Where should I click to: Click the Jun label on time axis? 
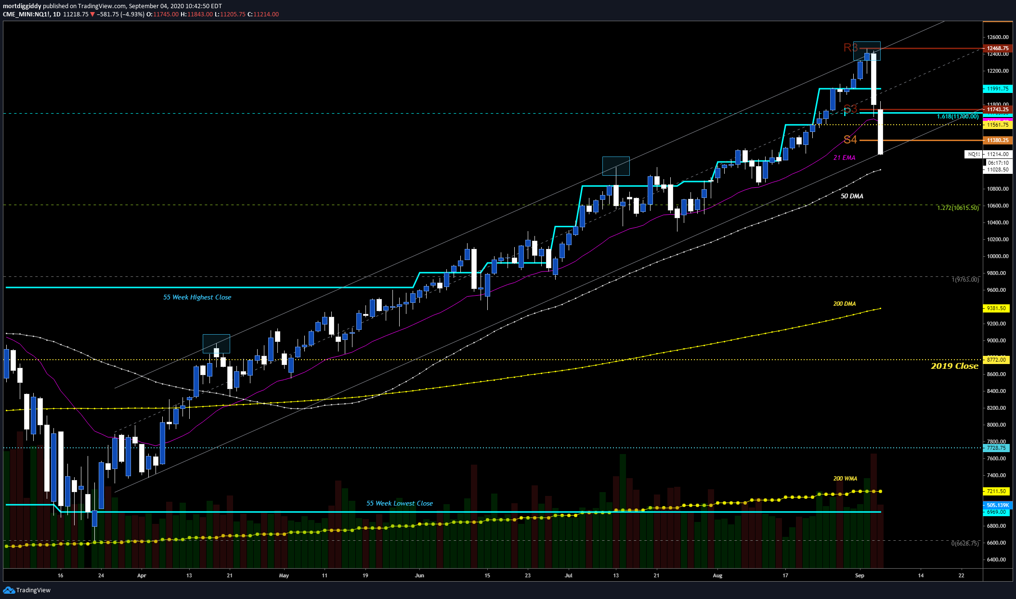(420, 575)
